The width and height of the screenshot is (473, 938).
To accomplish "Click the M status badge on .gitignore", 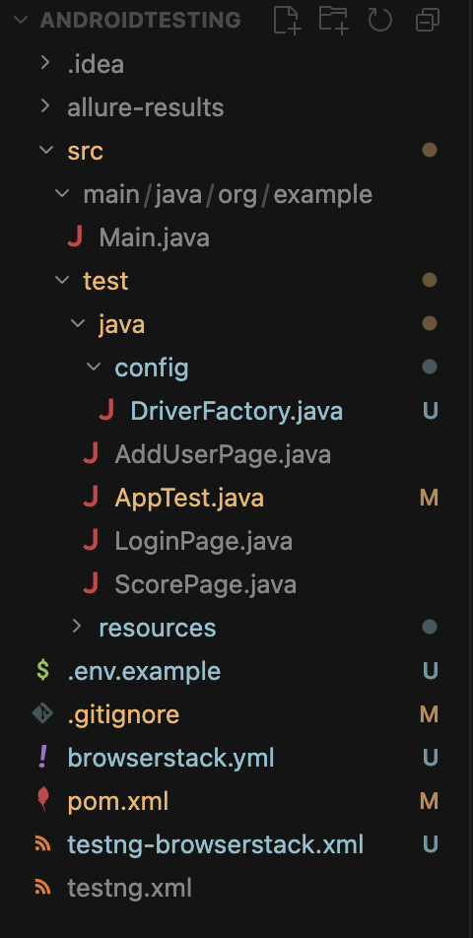I will point(430,714).
